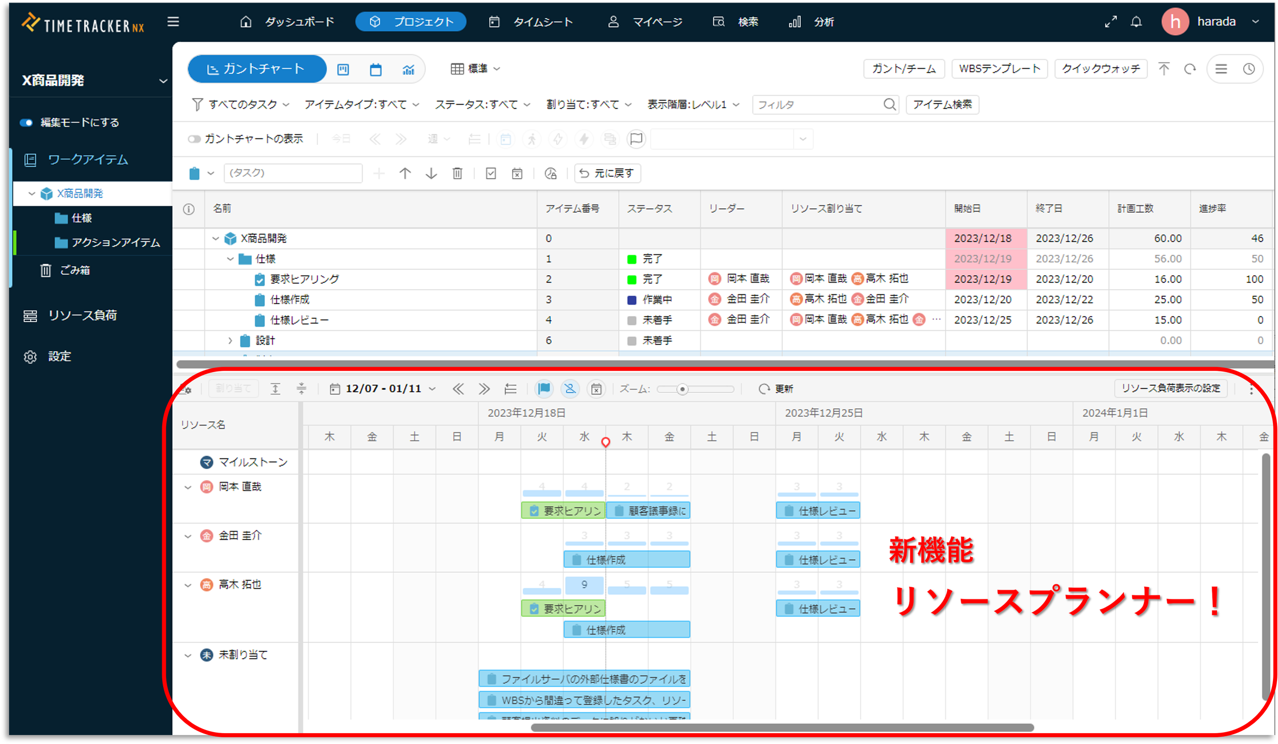Switch to the board view icon beside ガントチャート
Viewport: 1278px width, 744px height.
[x=343, y=69]
